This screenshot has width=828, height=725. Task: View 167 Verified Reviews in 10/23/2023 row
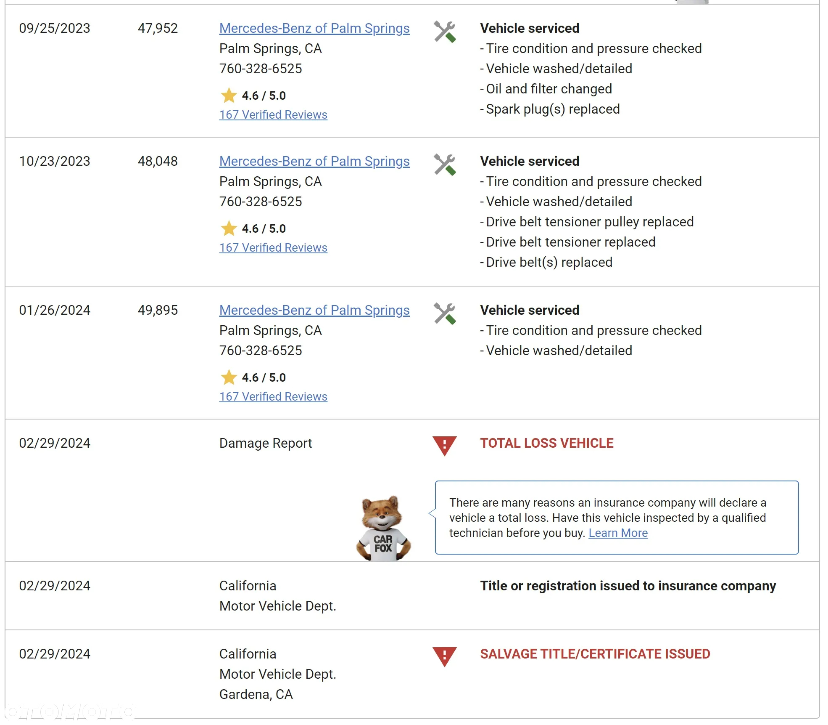click(x=273, y=247)
